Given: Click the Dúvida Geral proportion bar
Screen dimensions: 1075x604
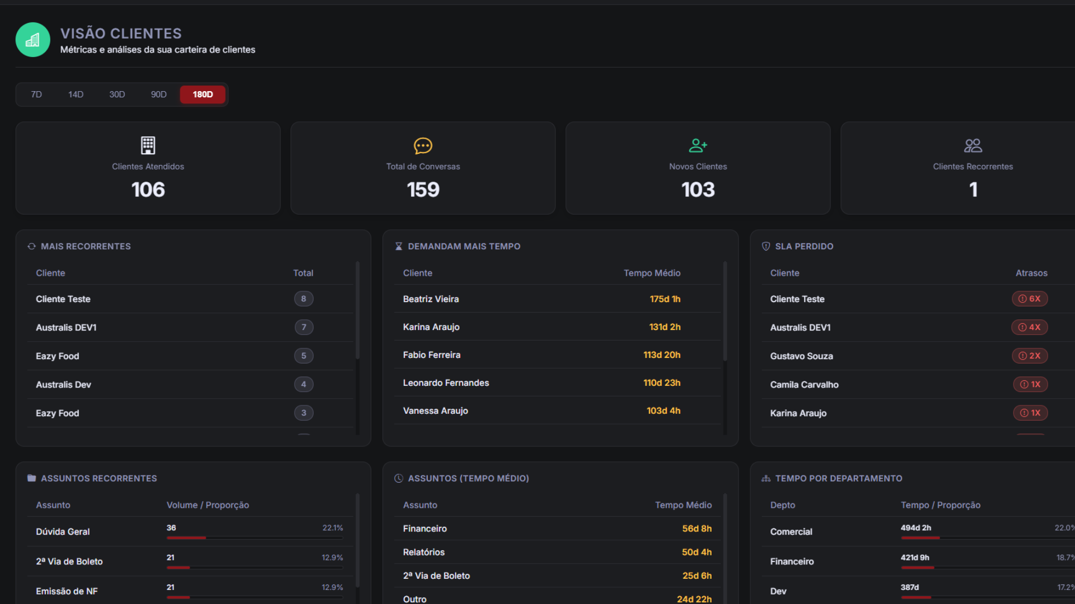Looking at the screenshot, I should coord(255,538).
